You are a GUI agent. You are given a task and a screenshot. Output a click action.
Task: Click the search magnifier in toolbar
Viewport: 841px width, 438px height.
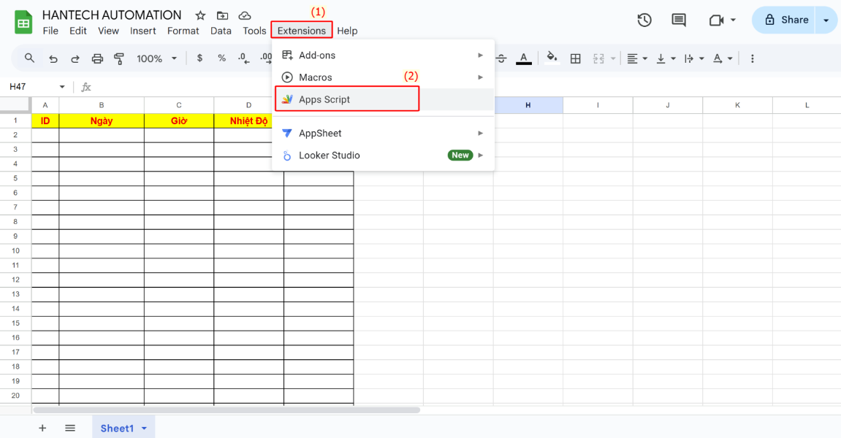pyautogui.click(x=30, y=58)
